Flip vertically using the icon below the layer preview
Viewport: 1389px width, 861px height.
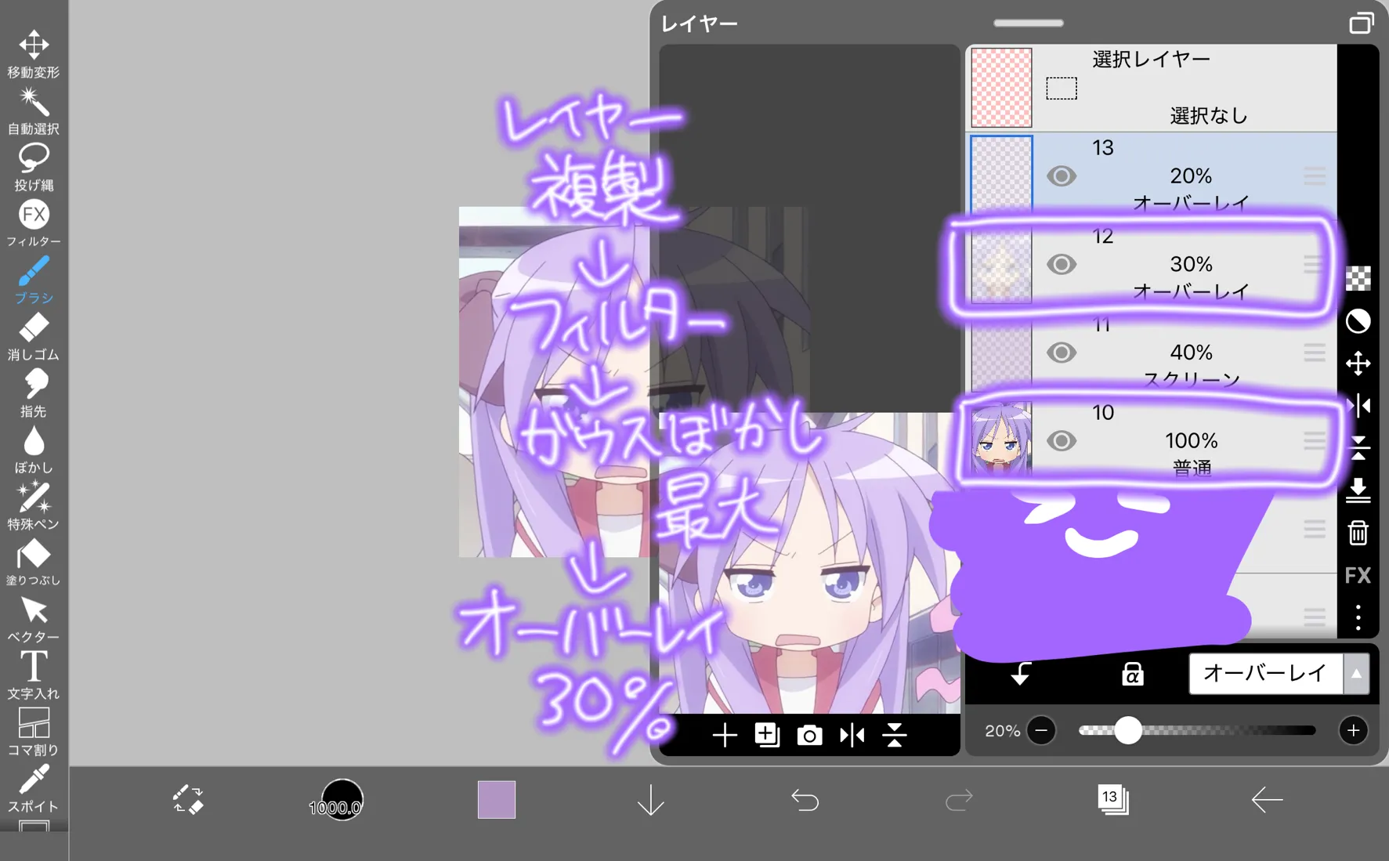894,735
